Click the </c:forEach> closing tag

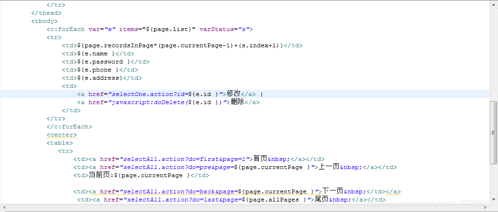point(69,127)
